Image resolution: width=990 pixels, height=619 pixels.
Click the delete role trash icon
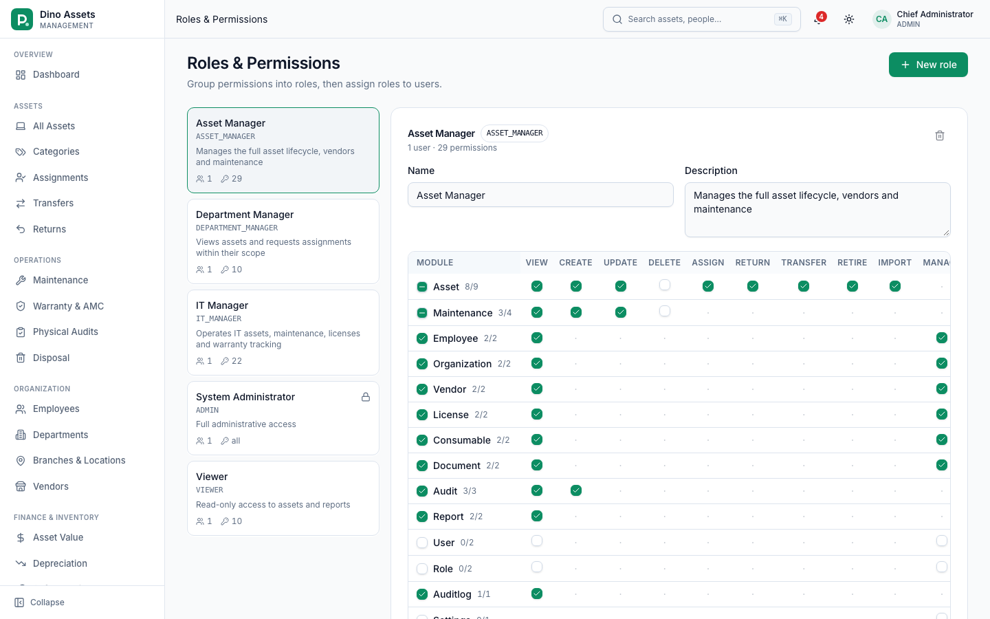click(940, 135)
